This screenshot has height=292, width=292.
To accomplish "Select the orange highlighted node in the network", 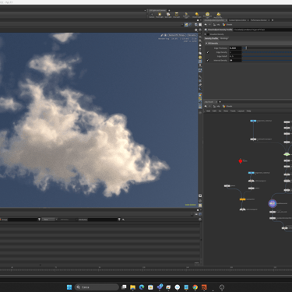I will click(242, 199).
